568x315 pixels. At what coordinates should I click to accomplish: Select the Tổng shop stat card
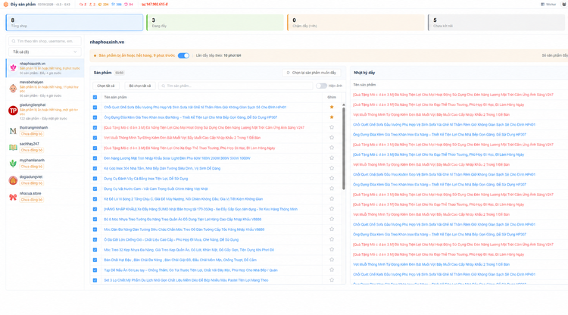coord(74,23)
